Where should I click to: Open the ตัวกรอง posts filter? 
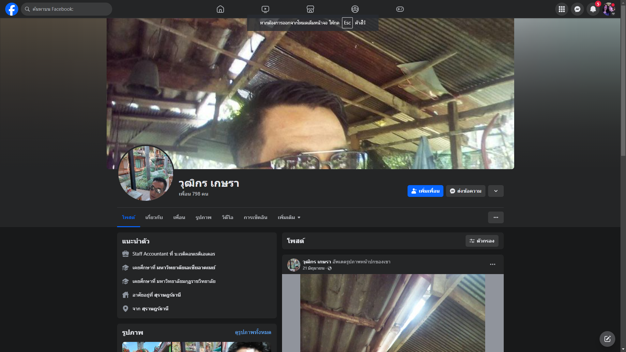[x=482, y=241]
